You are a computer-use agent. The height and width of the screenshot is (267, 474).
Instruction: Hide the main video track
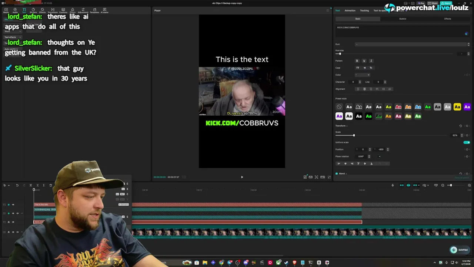13,232
